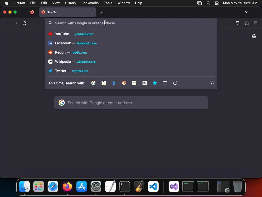Viewport: 262px width, 197px height.
Task: Search this time with DuckDuckGo icon
Action: coord(124,83)
